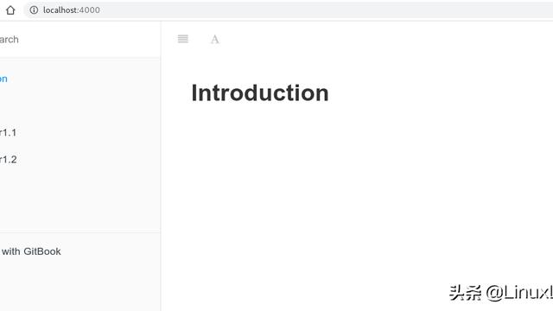View site information for localhost:4000
This screenshot has height=311, width=553.
click(34, 10)
